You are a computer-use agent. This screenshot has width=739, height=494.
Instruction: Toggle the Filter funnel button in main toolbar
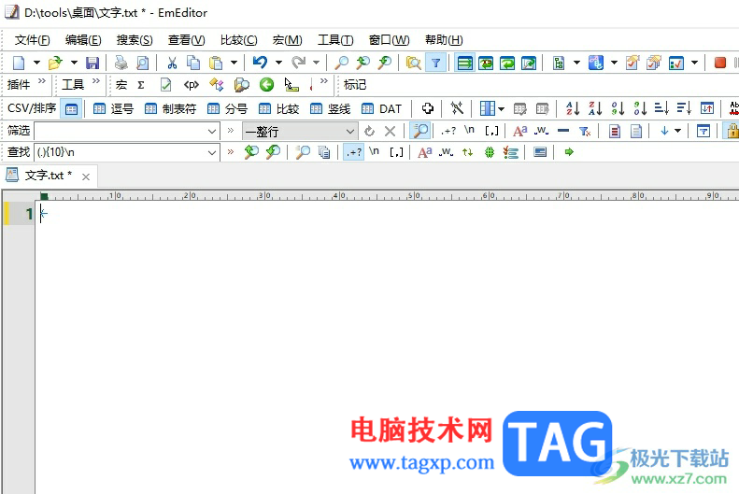point(436,63)
